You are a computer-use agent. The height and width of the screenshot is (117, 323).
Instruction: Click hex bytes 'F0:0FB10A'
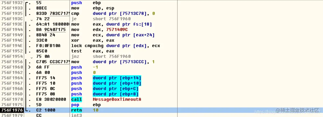[x=48, y=46]
